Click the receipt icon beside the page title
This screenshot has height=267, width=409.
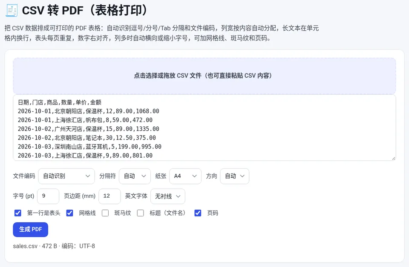tap(12, 10)
